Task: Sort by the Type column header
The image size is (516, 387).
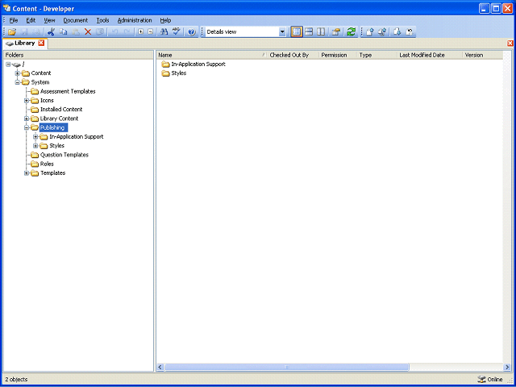Action: point(377,55)
